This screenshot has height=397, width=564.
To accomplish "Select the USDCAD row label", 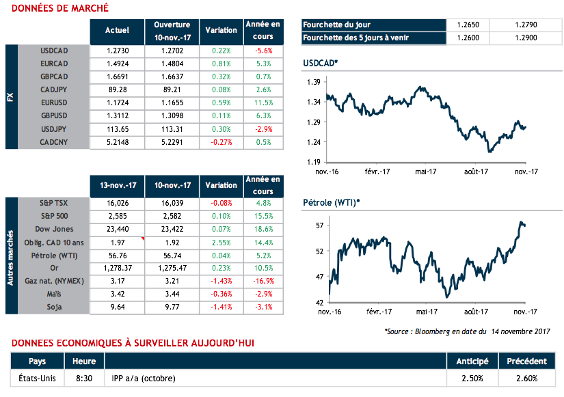I will 54,51.
